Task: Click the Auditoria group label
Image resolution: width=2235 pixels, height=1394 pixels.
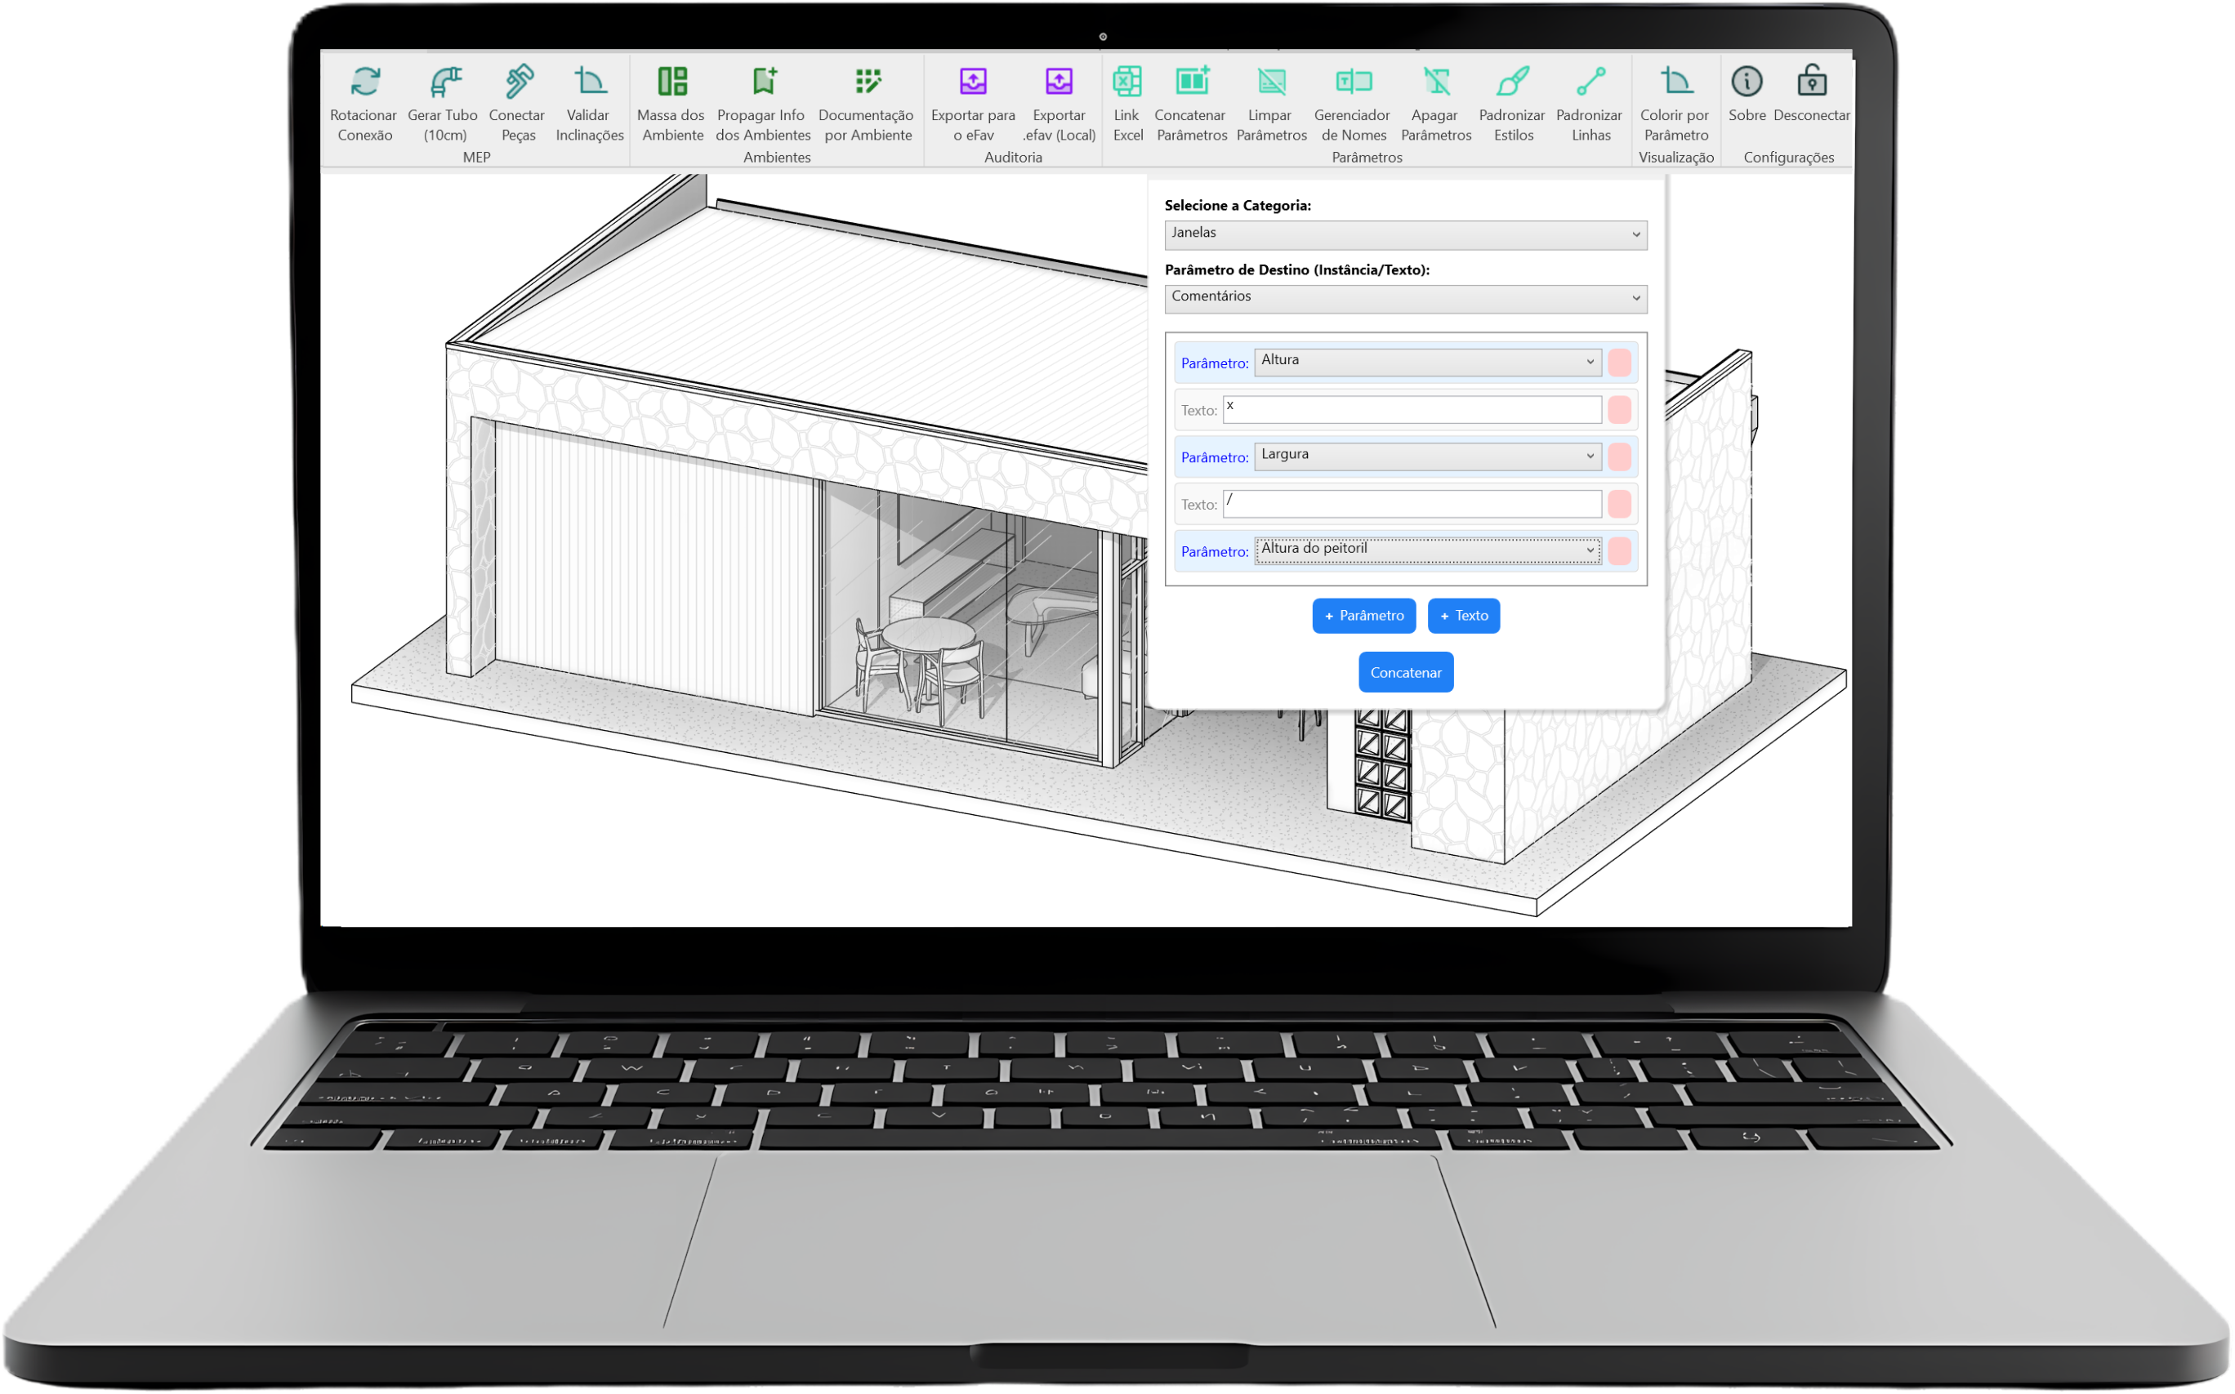Action: click(x=1013, y=158)
